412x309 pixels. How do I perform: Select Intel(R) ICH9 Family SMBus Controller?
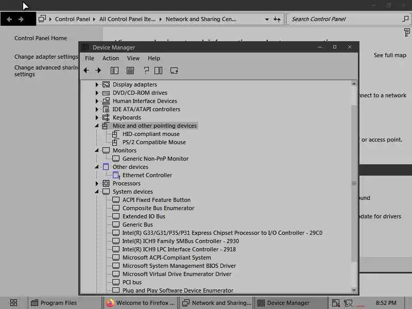click(x=181, y=241)
